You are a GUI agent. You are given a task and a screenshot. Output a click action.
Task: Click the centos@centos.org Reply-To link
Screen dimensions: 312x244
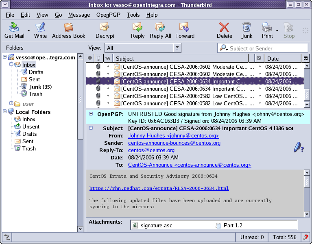pos(151,150)
